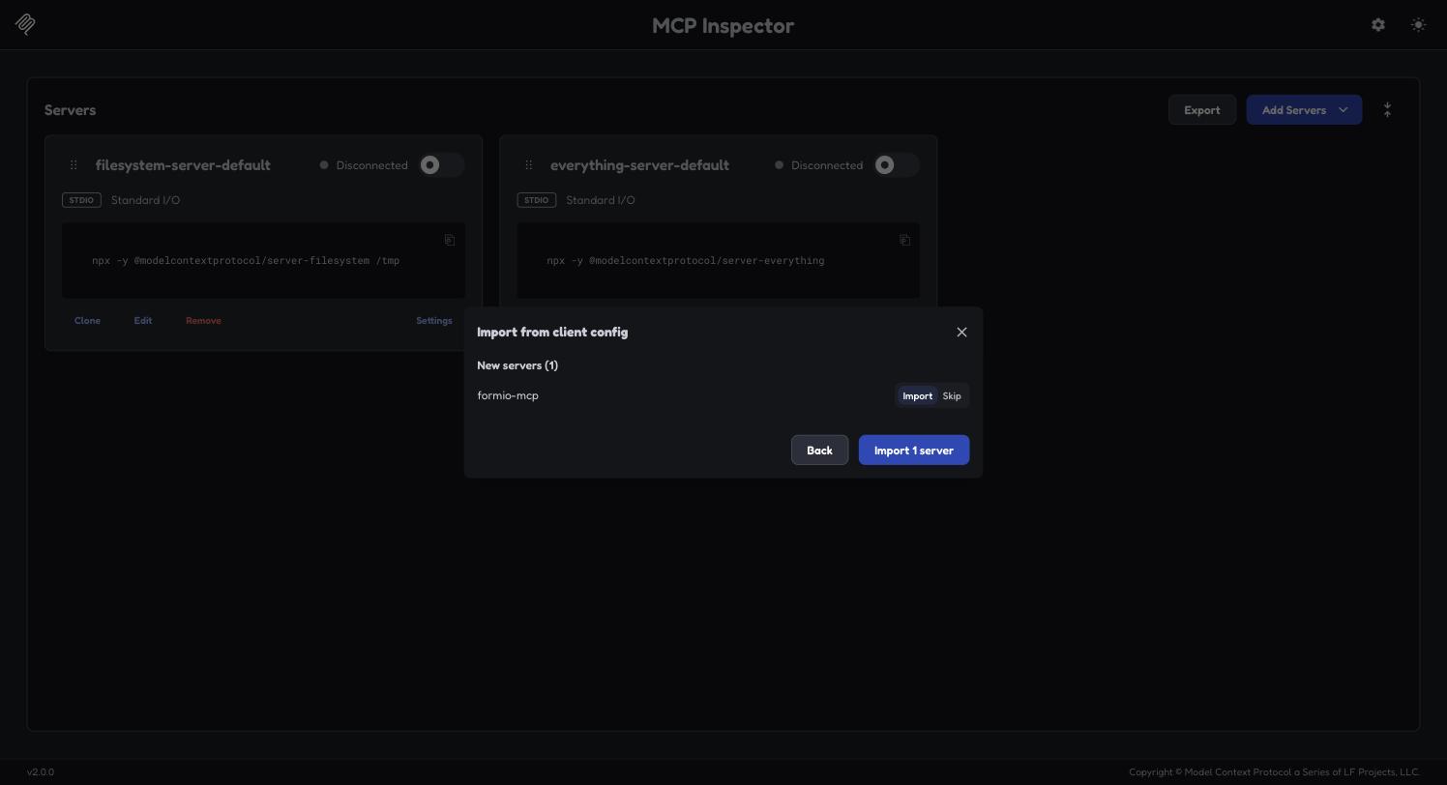The height and width of the screenshot is (785, 1447).
Task: Click the everything-server-default title
Action: point(639,165)
